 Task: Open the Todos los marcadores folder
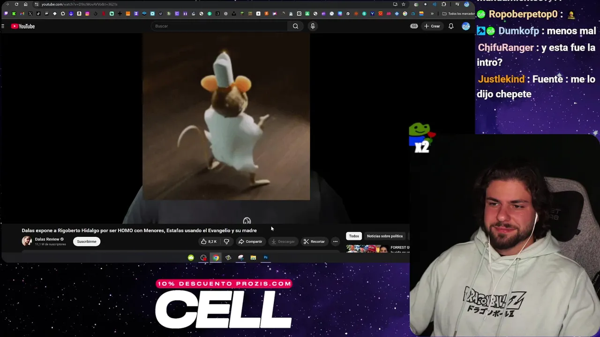tap(458, 14)
